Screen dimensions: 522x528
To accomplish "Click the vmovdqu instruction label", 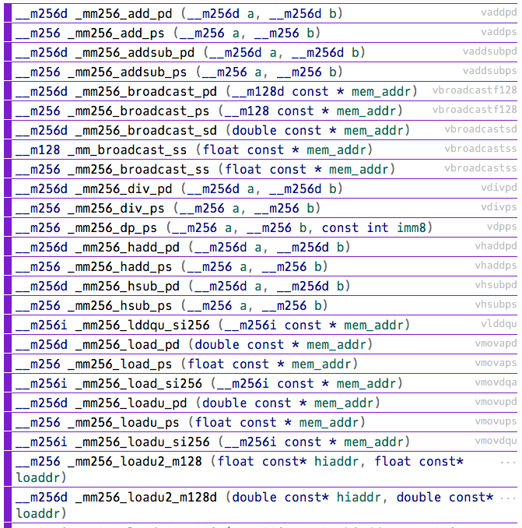I will [496, 441].
